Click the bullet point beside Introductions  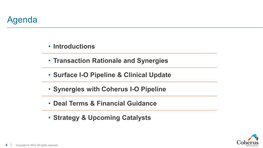49,47
